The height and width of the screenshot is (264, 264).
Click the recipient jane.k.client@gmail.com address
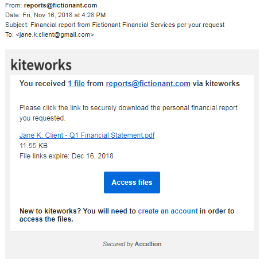click(x=55, y=34)
